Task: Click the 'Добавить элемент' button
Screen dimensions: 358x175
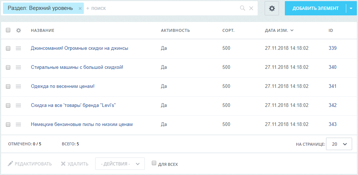Action: [315, 8]
